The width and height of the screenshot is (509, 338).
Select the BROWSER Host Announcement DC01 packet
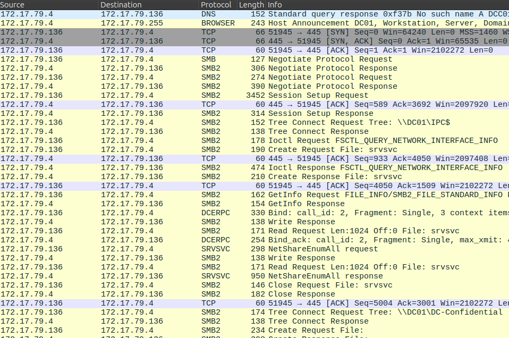tap(372, 23)
